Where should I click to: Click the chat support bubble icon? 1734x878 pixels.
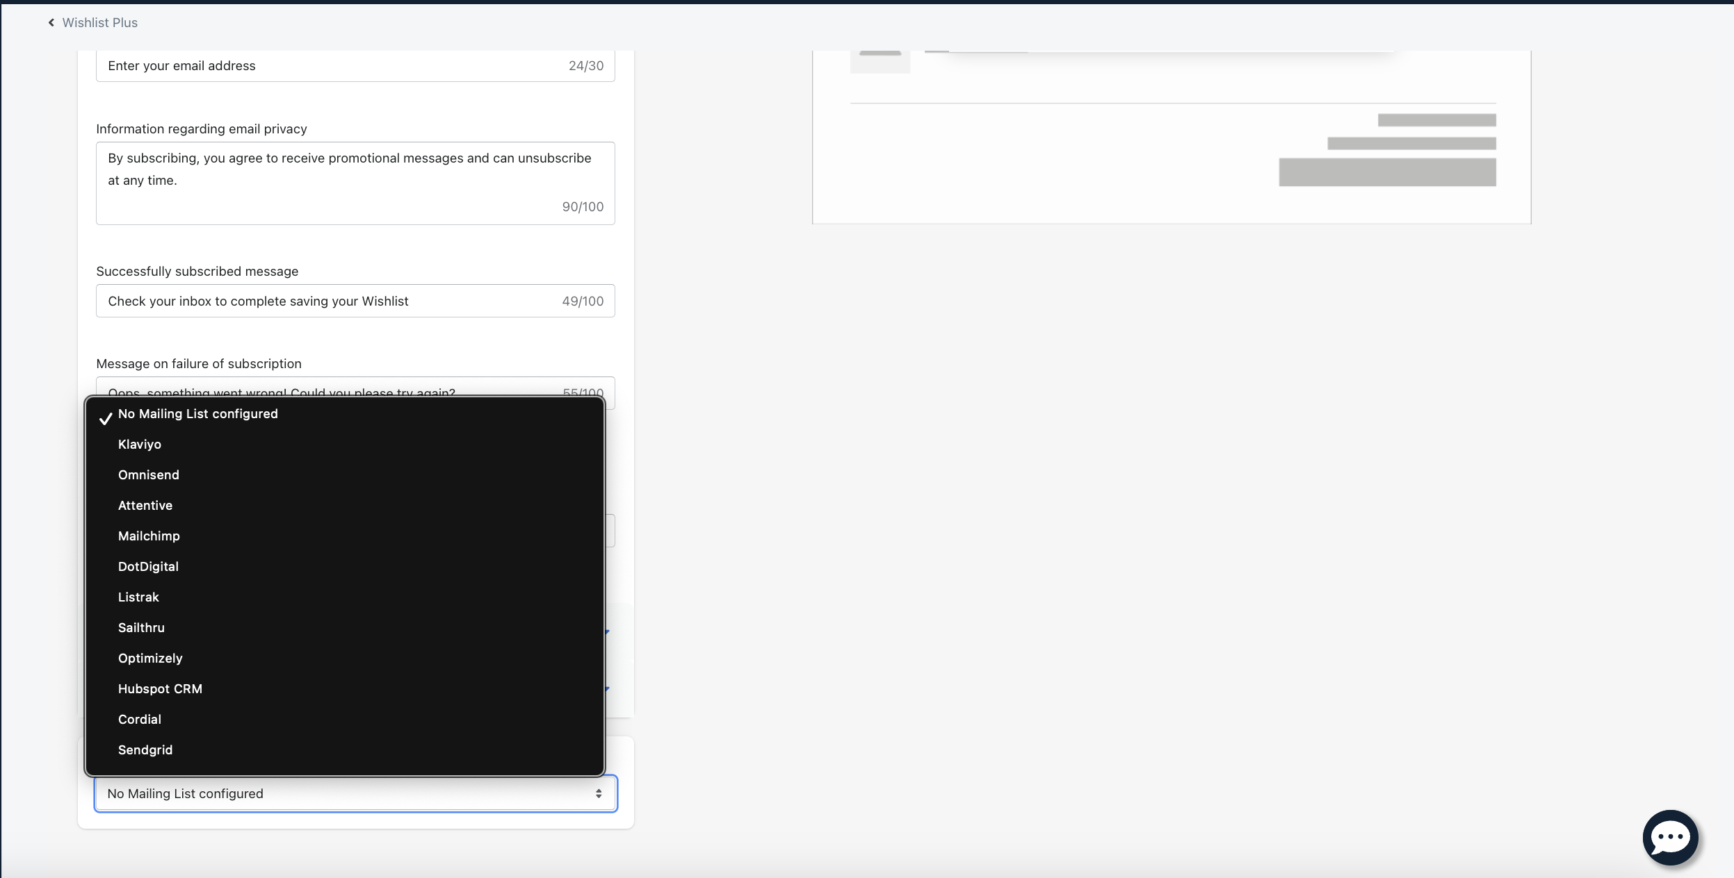tap(1669, 838)
